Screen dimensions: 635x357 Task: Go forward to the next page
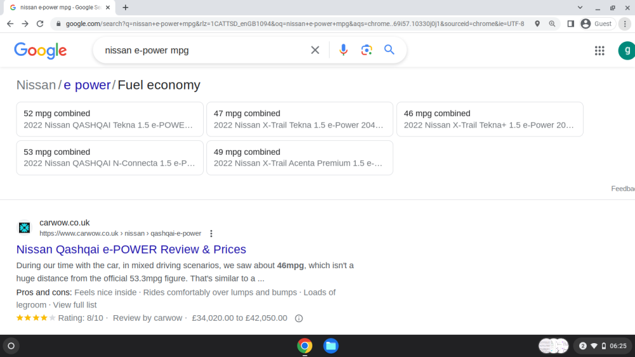pyautogui.click(x=25, y=24)
